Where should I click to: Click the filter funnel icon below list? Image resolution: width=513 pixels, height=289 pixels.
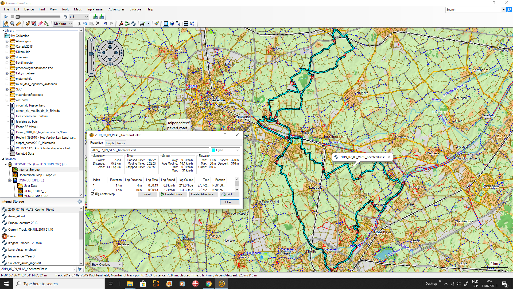coord(80,269)
